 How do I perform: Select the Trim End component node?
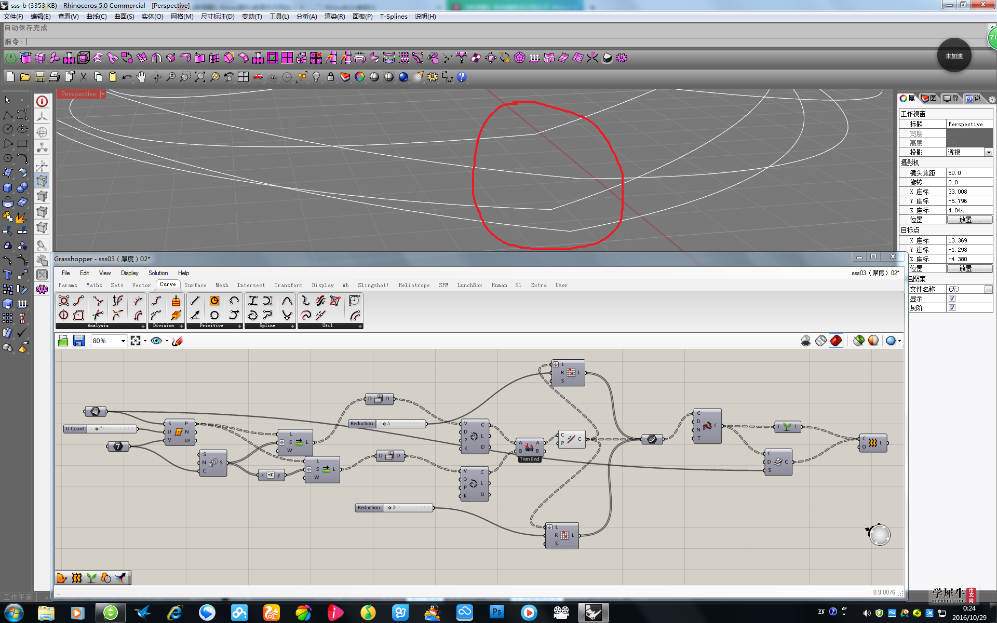click(x=529, y=448)
